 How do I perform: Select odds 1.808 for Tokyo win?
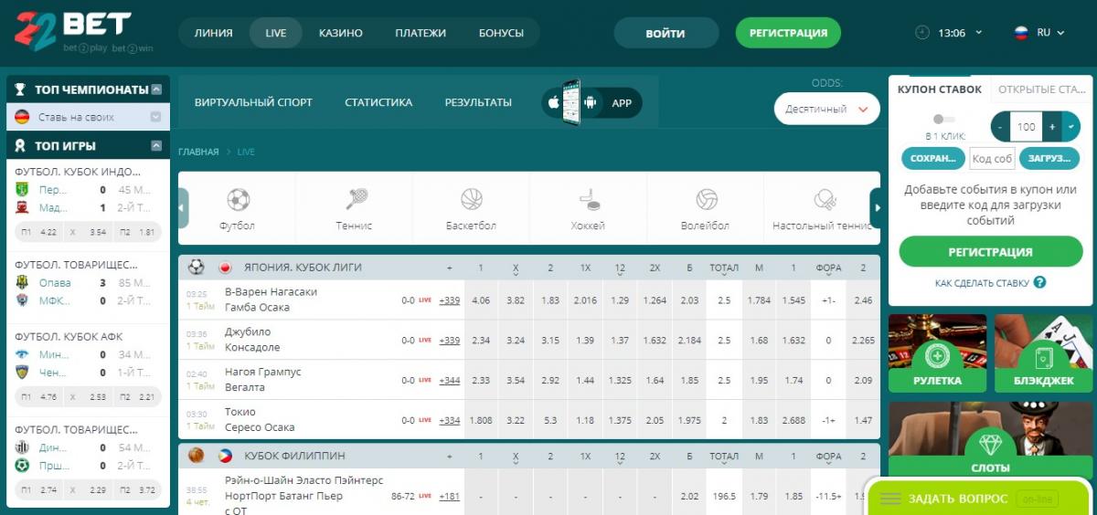[481, 420]
